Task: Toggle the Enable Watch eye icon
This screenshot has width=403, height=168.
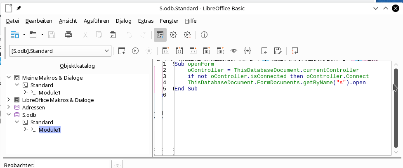Action: [234, 51]
